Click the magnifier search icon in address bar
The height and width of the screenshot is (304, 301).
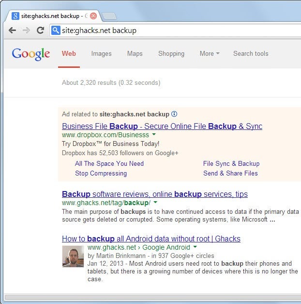pyautogui.click(x=56, y=30)
